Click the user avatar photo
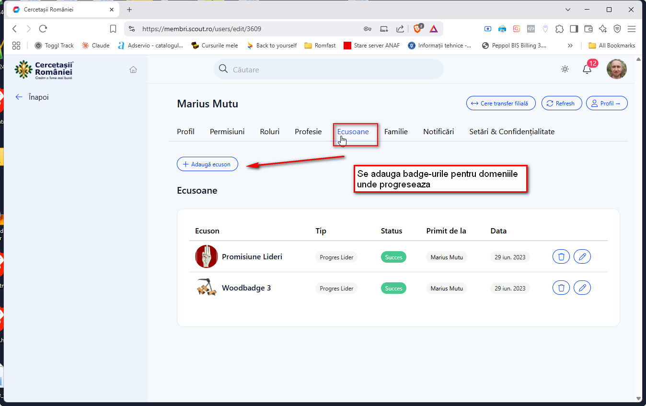The image size is (646, 406). pyautogui.click(x=616, y=70)
